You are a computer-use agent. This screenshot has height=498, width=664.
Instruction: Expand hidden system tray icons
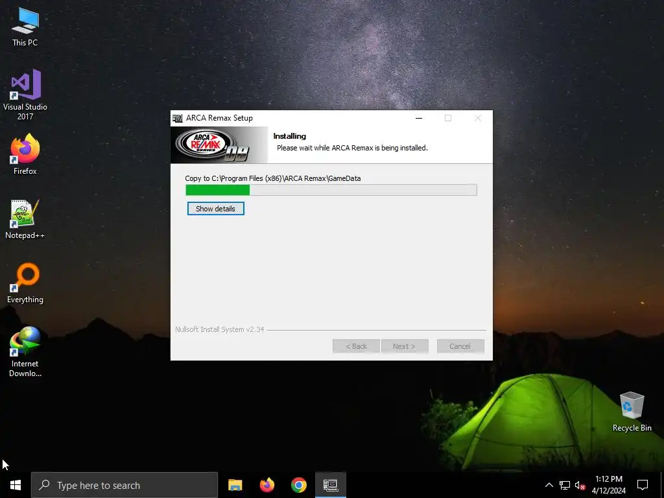[x=549, y=485]
